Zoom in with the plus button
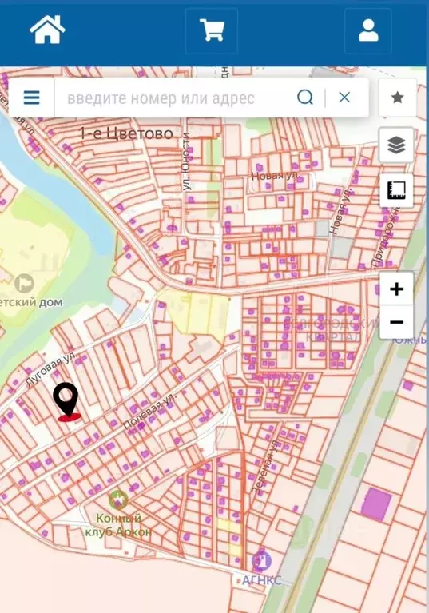429x613 pixels. pyautogui.click(x=396, y=289)
